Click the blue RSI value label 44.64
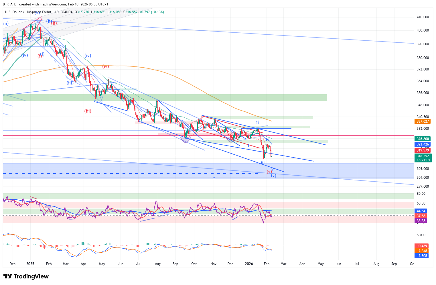The width and height of the screenshot is (436, 285). click(x=421, y=211)
